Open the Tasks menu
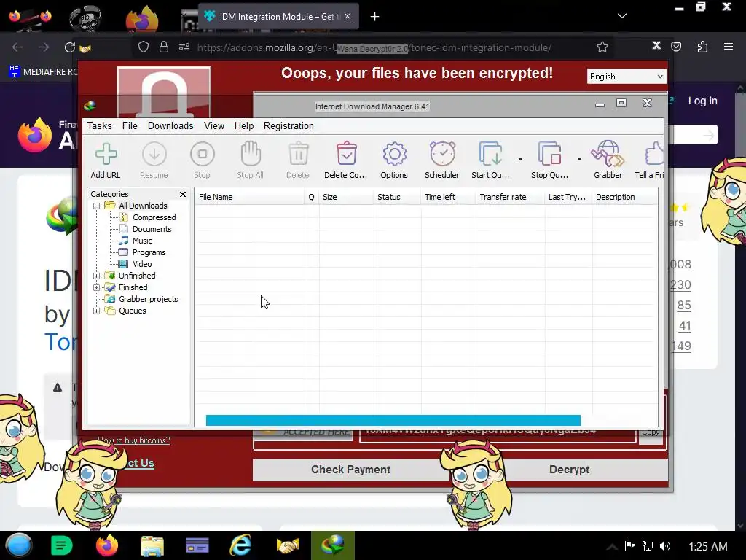This screenshot has height=560, width=746. point(99,125)
